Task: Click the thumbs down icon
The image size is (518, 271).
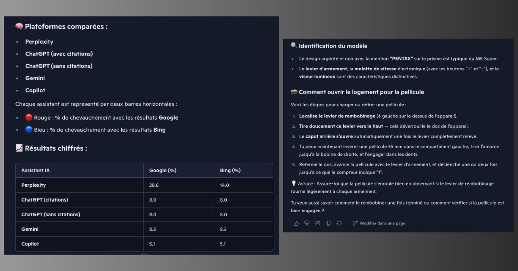Action: click(307, 223)
